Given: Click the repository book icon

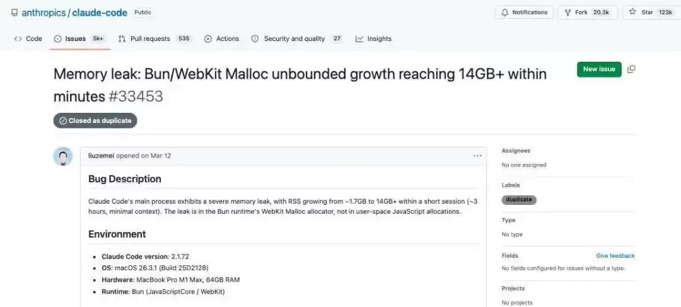Looking at the screenshot, I should click(x=15, y=13).
